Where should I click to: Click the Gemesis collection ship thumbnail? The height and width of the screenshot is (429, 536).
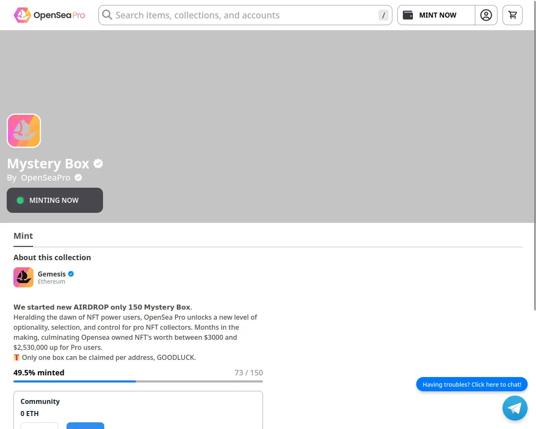click(23, 277)
